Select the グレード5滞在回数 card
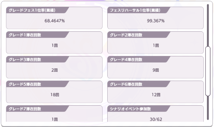Image resolution: width=214 pixels, height=127 pixels. (54, 92)
